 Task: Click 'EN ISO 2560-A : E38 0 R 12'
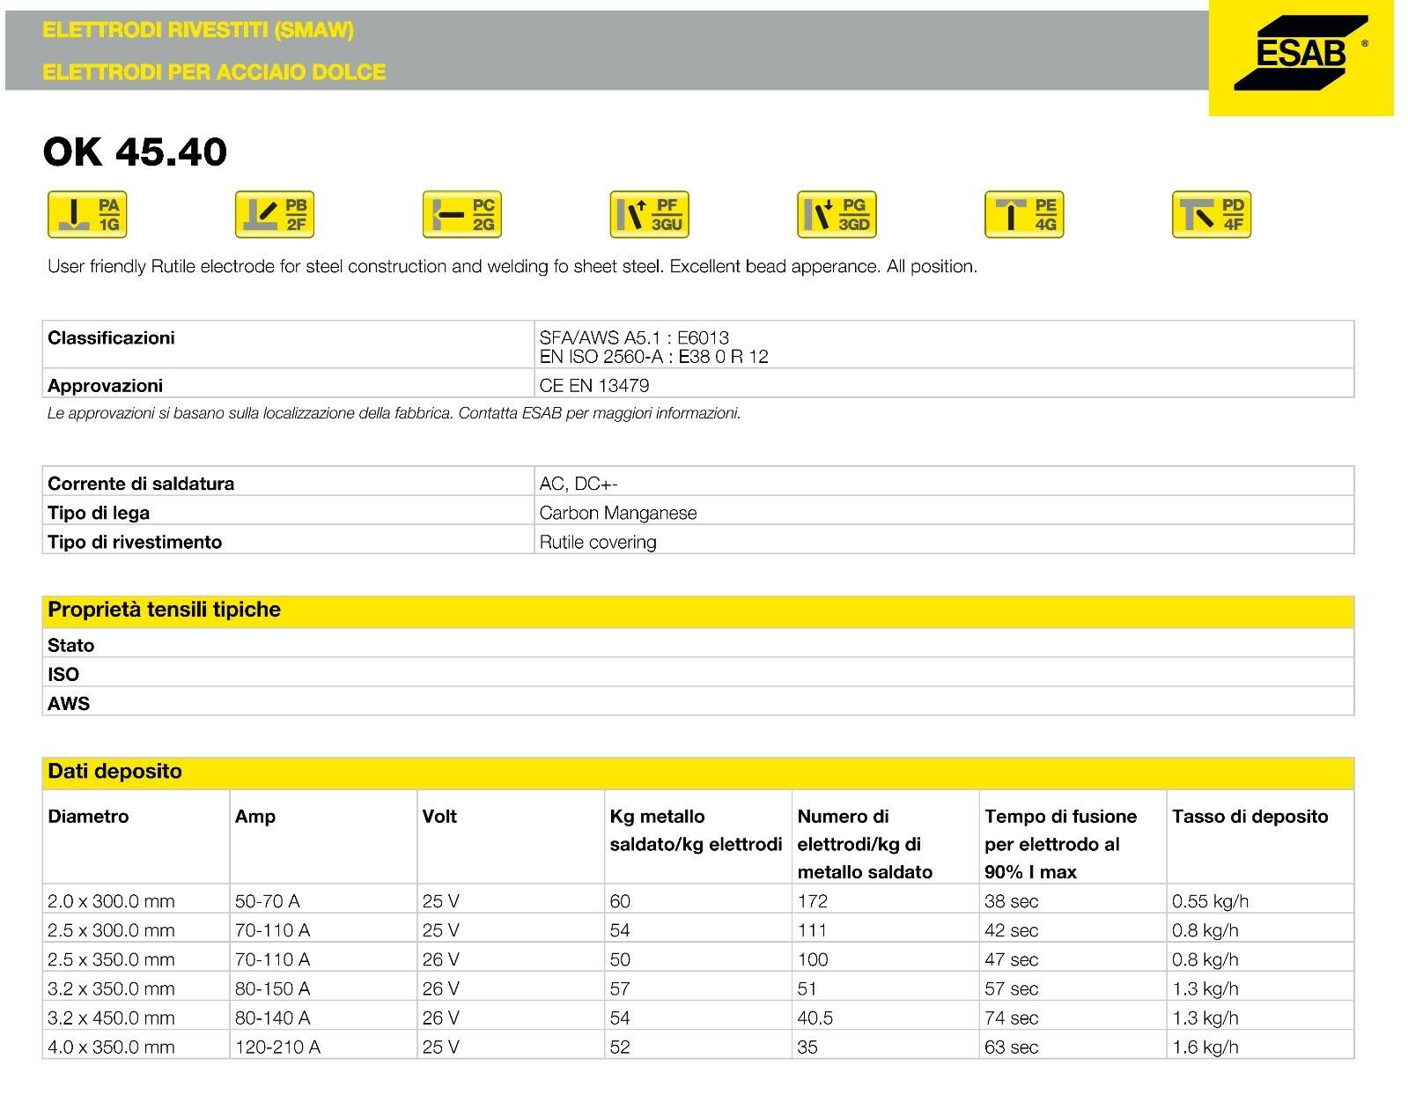point(653,356)
